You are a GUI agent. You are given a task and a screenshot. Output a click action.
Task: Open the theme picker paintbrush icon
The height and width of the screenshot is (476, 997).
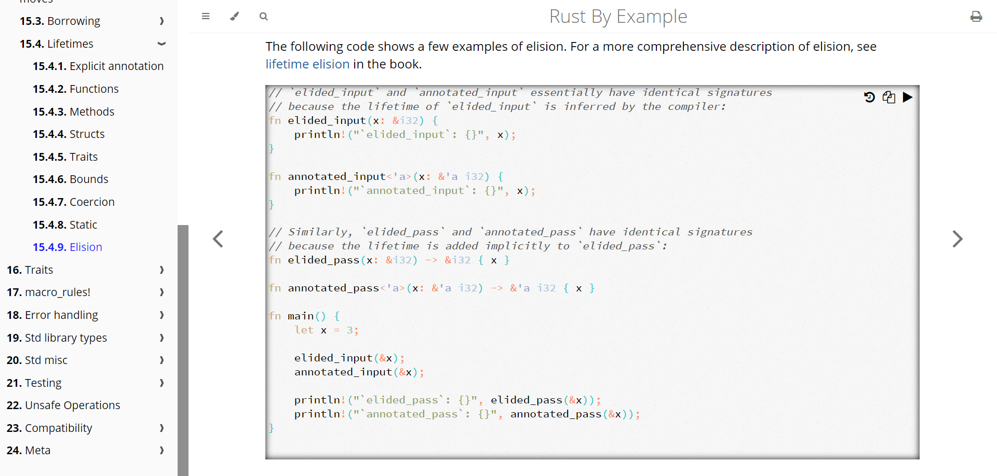point(235,16)
